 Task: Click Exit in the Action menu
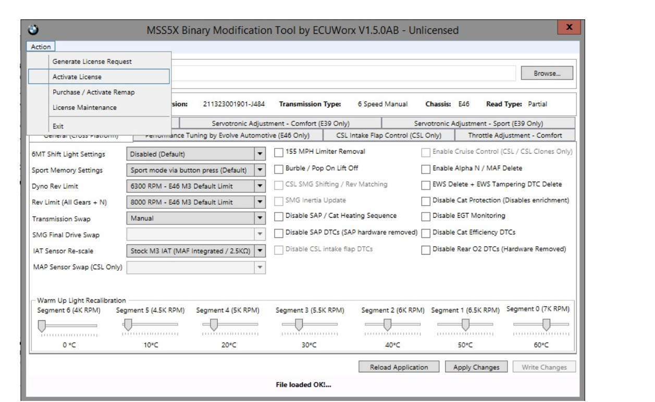click(58, 126)
